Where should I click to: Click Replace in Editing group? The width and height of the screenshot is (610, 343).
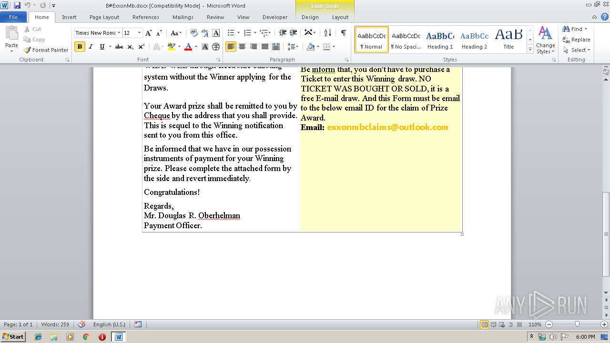577,40
